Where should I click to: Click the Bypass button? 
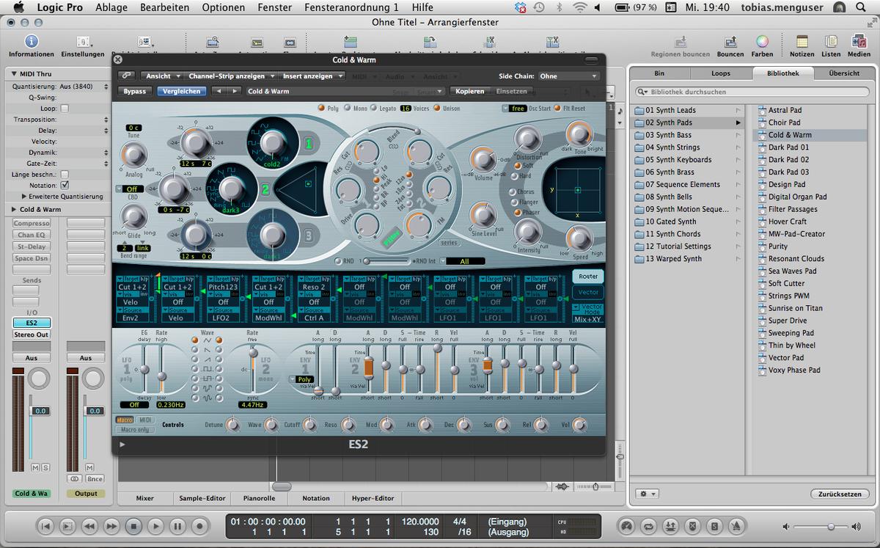(x=135, y=91)
